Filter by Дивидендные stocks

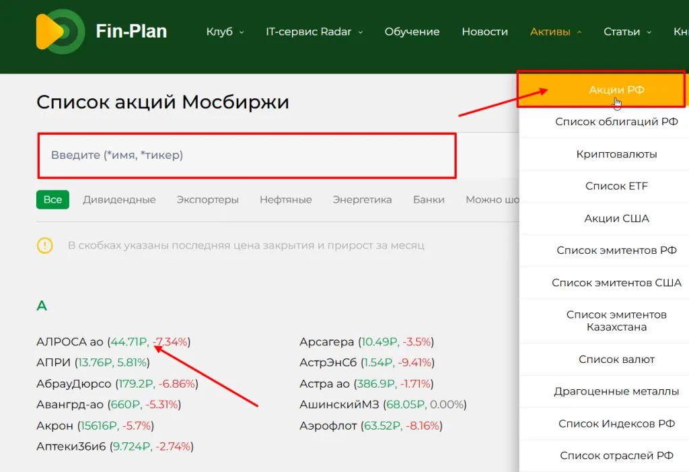tap(119, 200)
